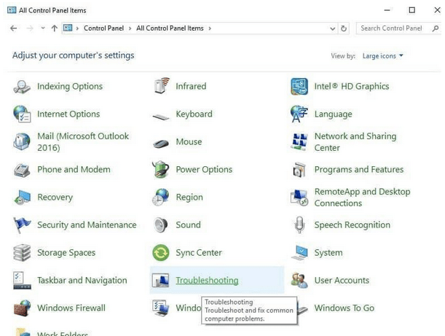
Task: Open the Troubleshooting link
Action: pyautogui.click(x=207, y=281)
